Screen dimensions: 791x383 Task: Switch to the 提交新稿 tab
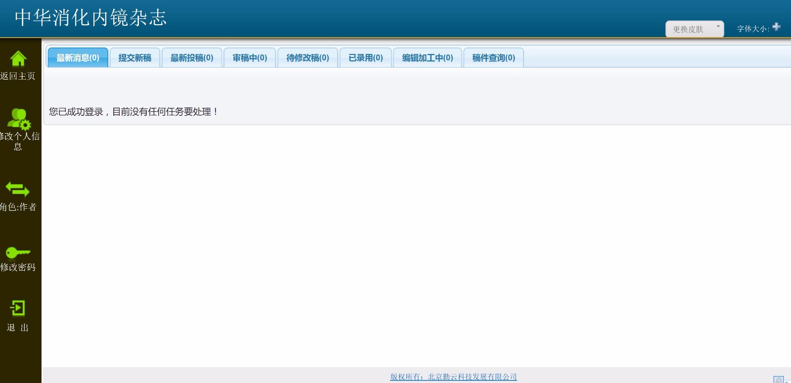135,58
